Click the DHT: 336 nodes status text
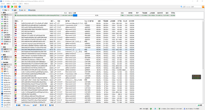 click(x=144, y=109)
